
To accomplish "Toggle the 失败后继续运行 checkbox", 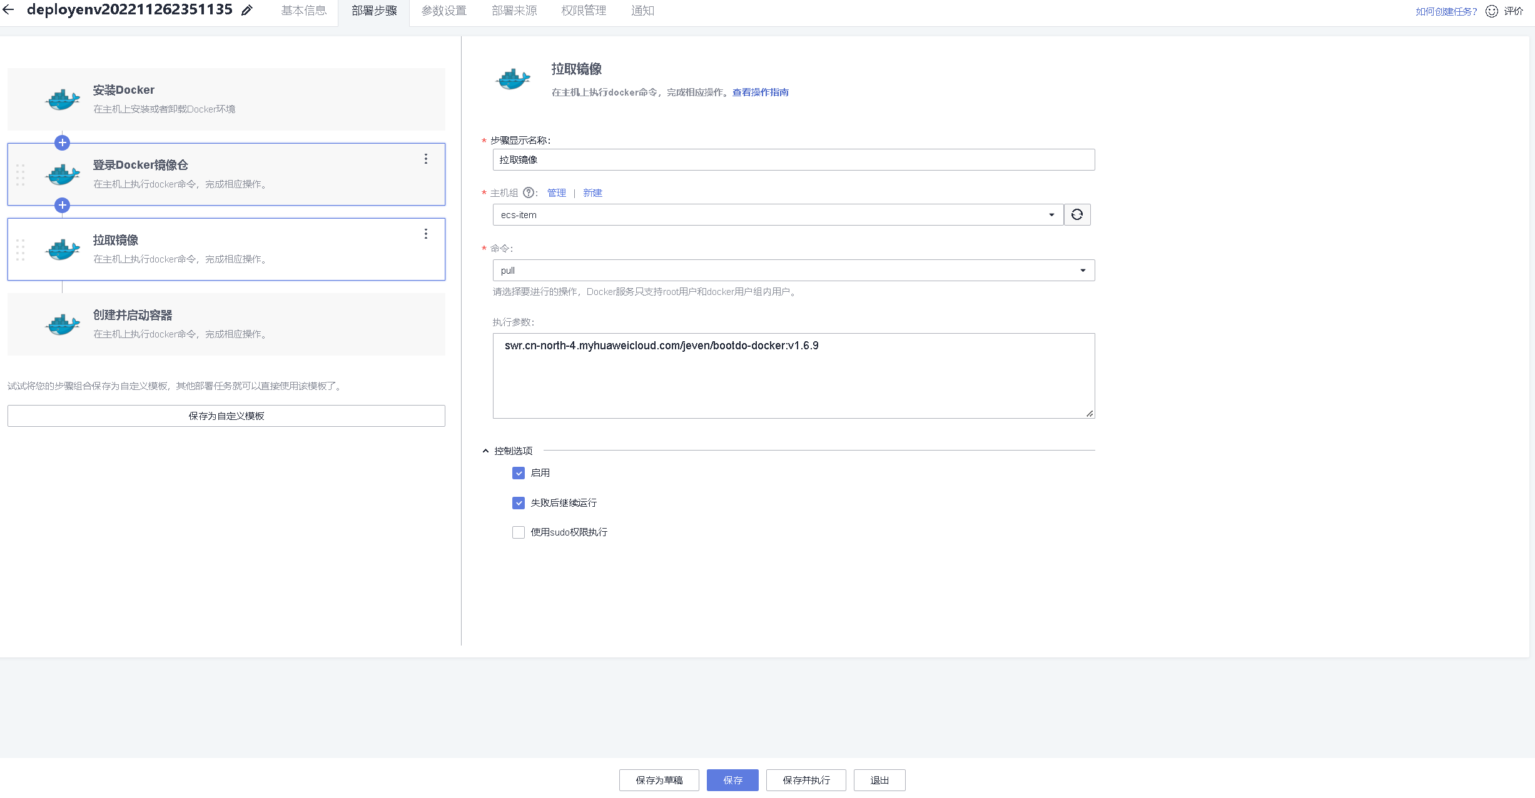I will 519,503.
